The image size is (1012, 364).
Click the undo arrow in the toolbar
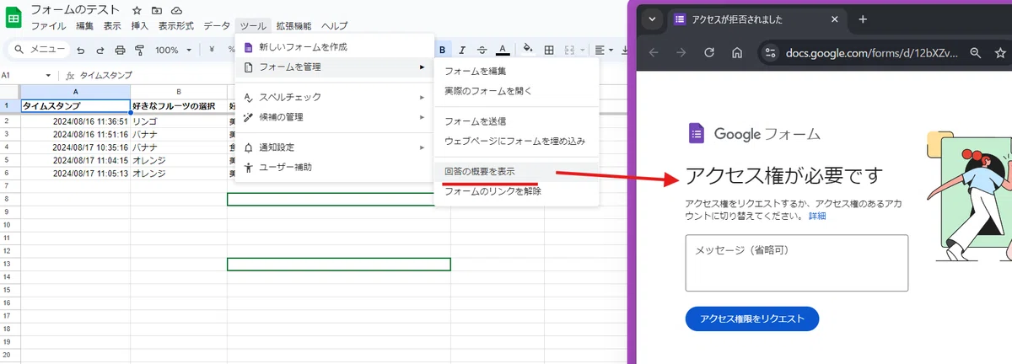coord(82,50)
